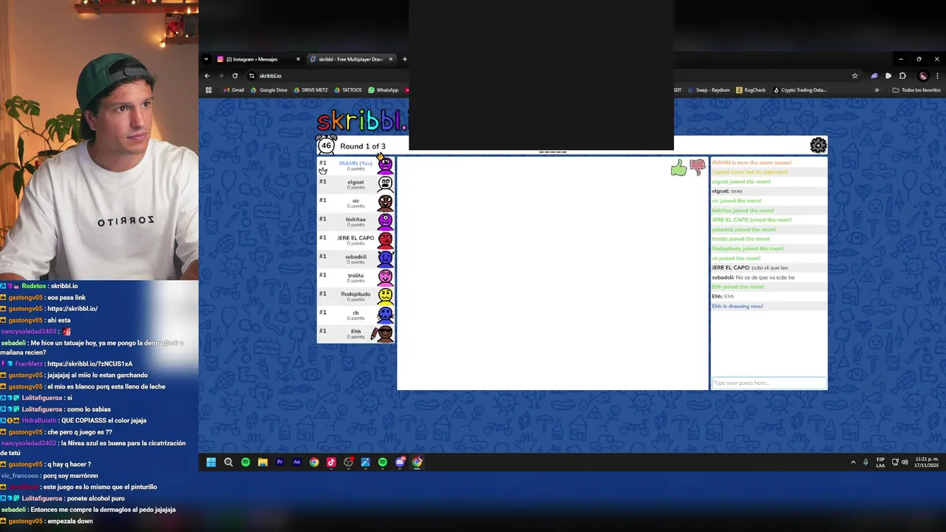This screenshot has width=946, height=532.
Task: Open the Chrome profile avatar
Action: 922,75
